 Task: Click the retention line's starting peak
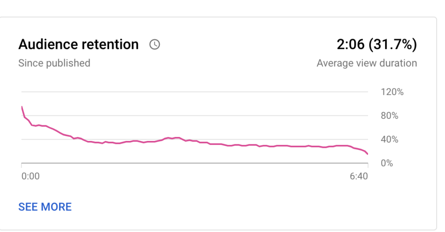coord(22,107)
